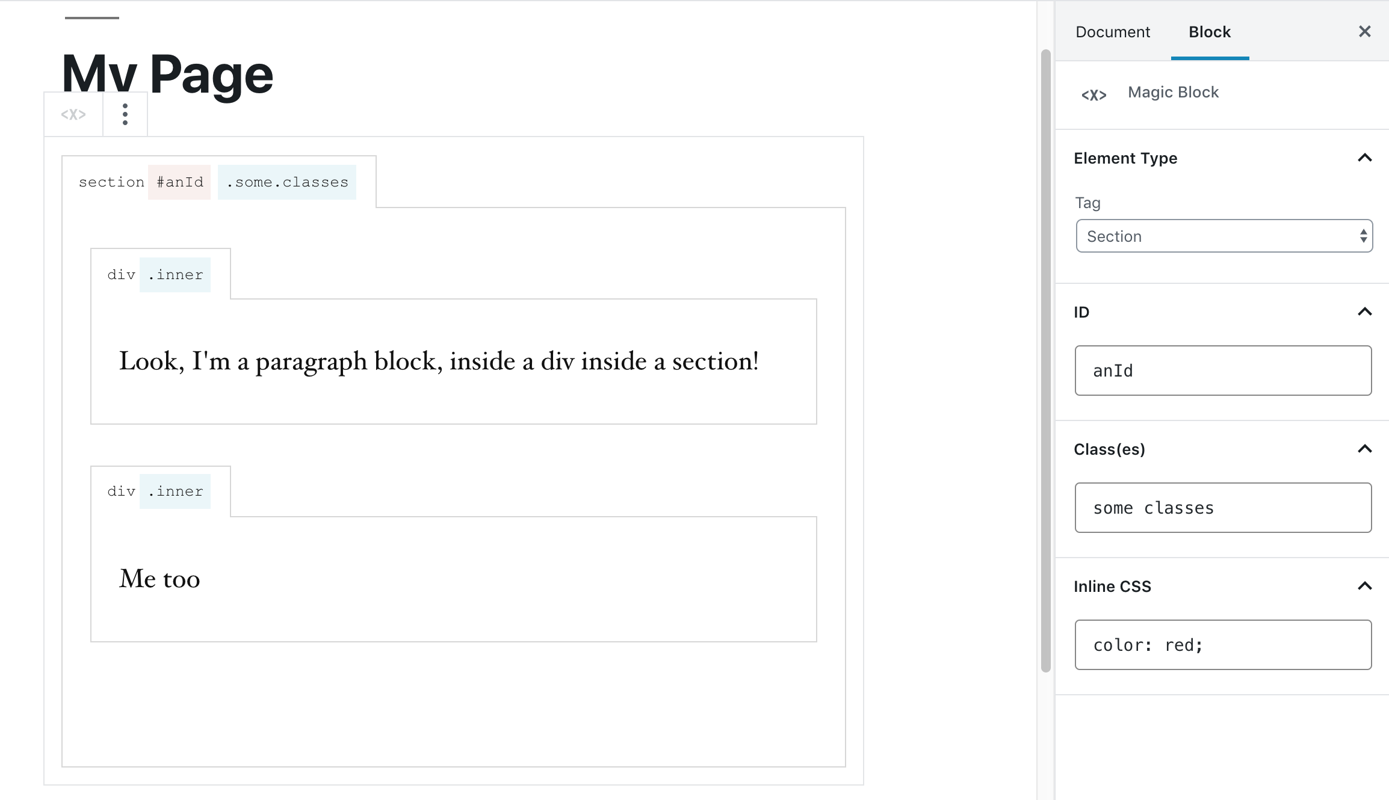The height and width of the screenshot is (800, 1389).
Task: Click the paragraph starting Look, I'm a paragraph
Action: (x=439, y=362)
